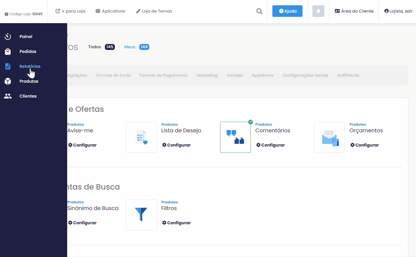Screen dimensions: 416x257
Task: Click the Produtos box icon
Action: [8, 81]
